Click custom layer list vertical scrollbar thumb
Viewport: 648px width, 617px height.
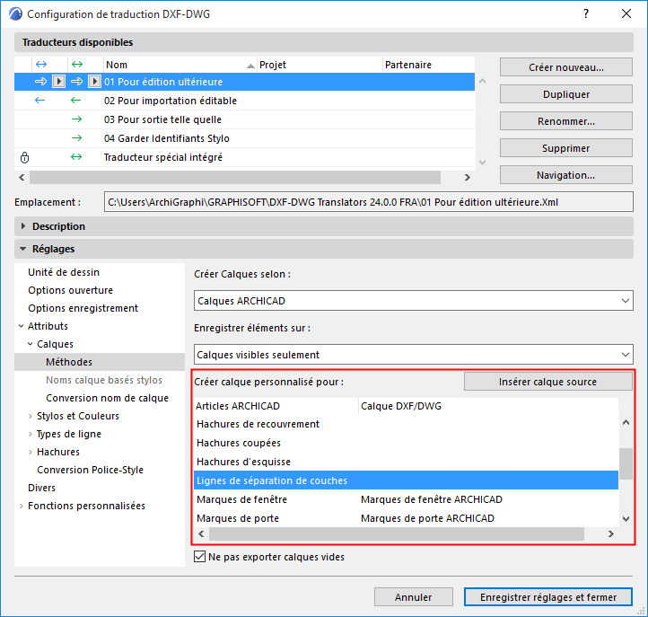click(x=626, y=464)
